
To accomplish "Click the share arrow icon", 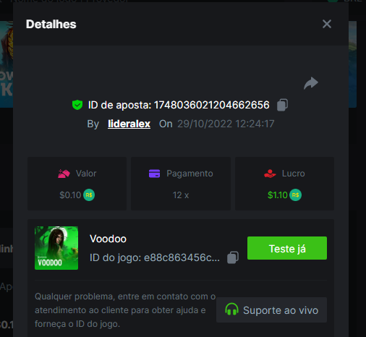I will click(311, 83).
